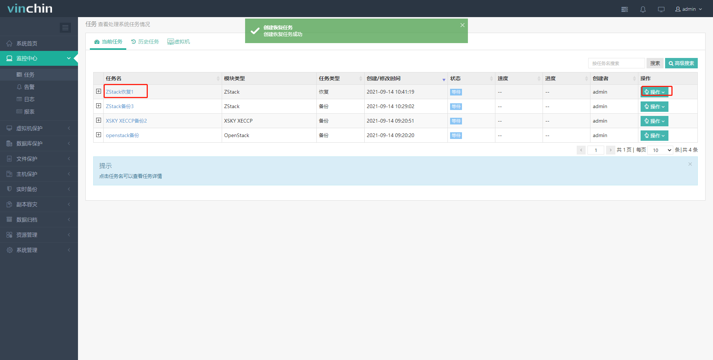713x360 pixels.
Task: Open 告警 submenu item
Action: click(x=39, y=87)
